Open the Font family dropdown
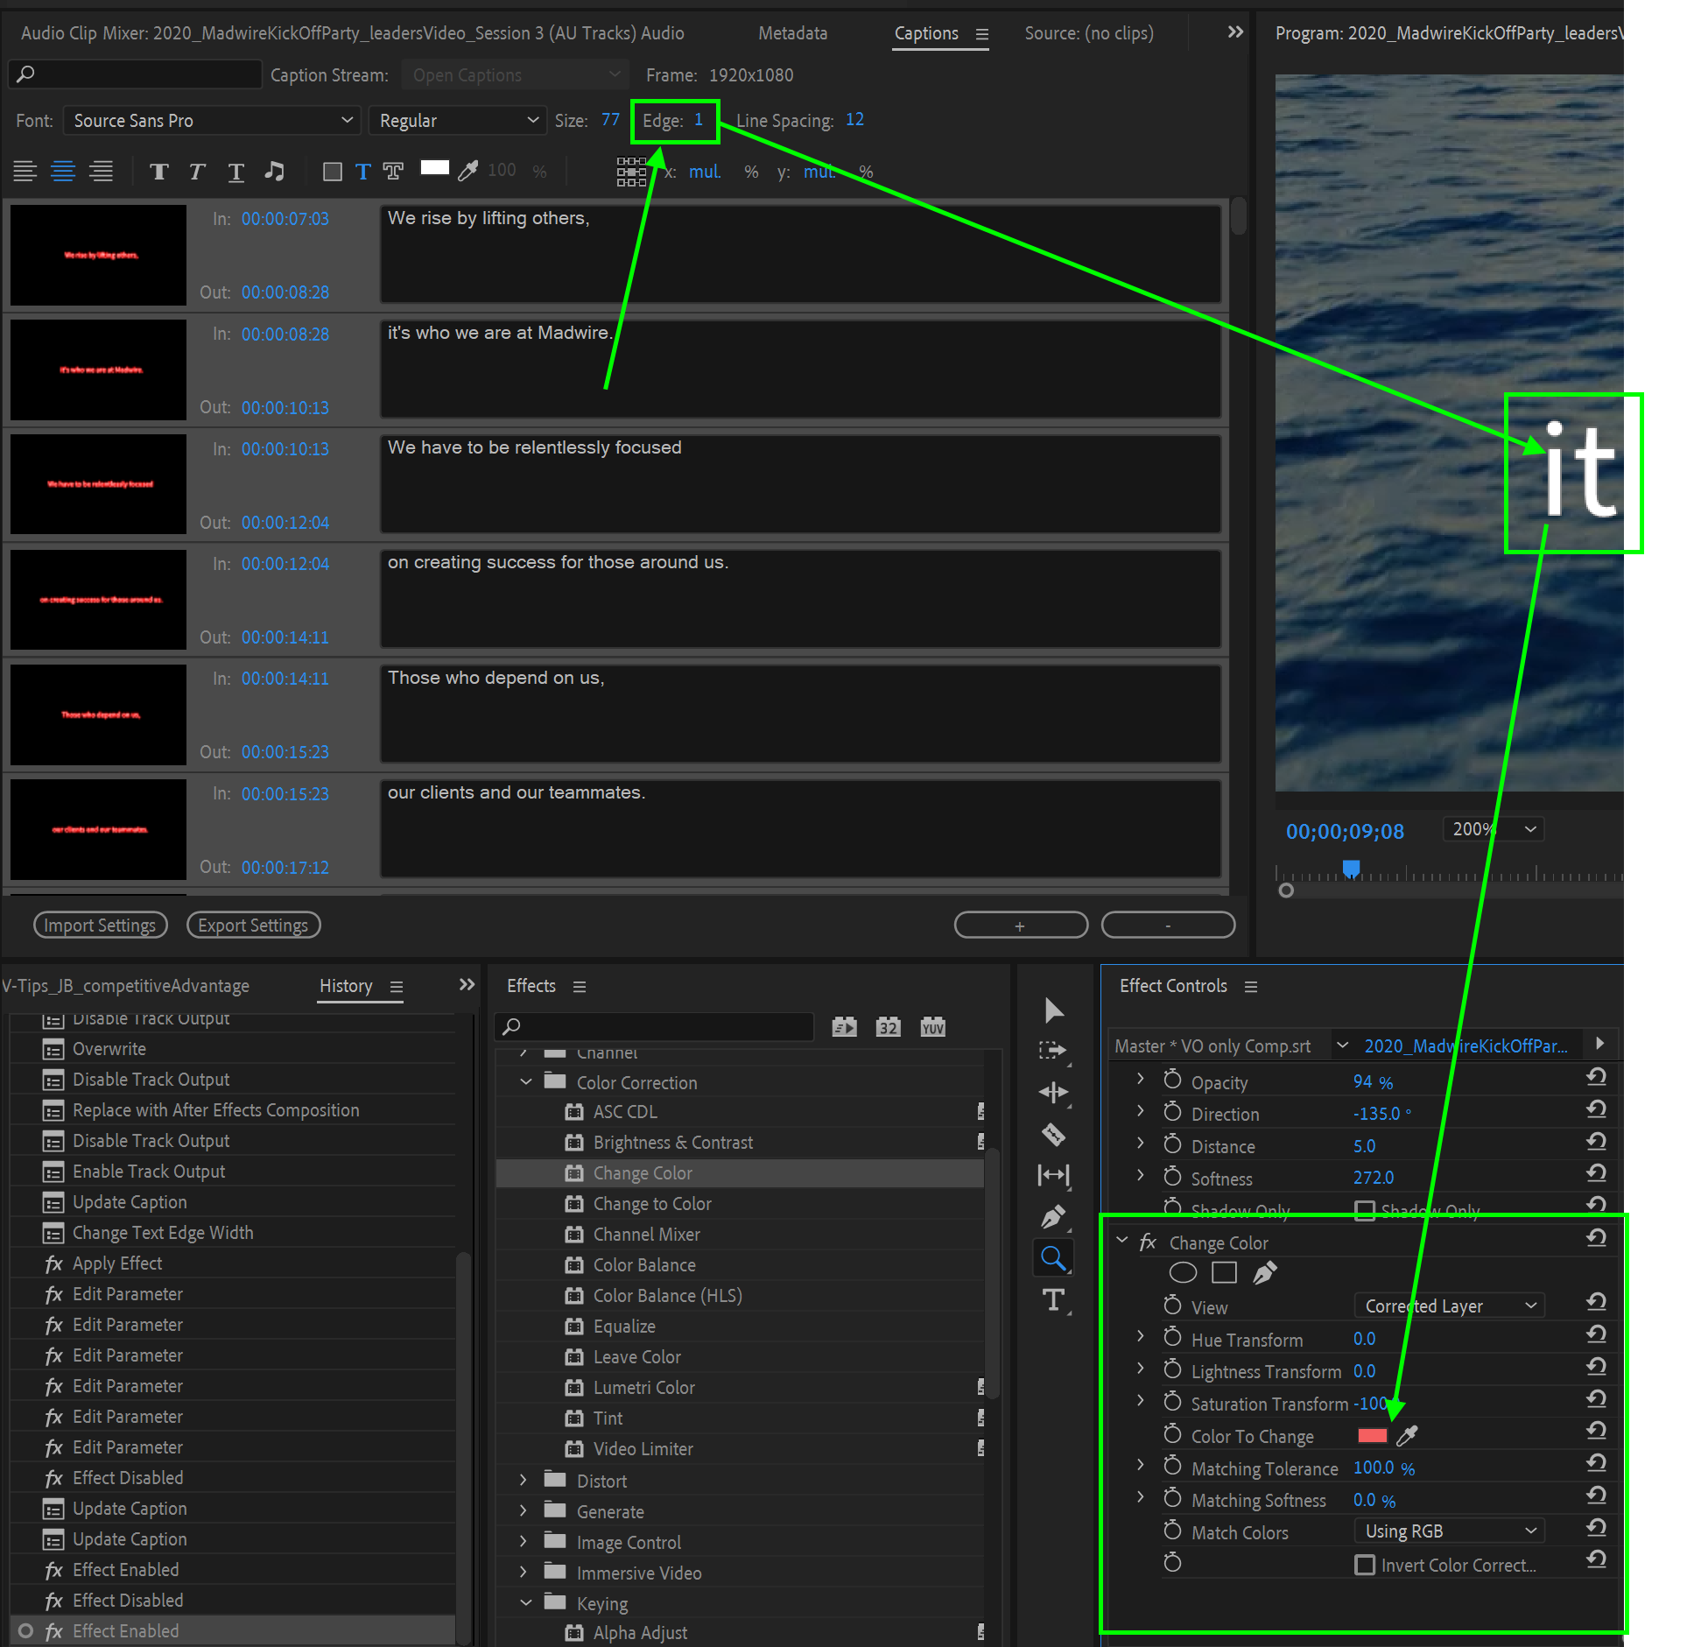The height and width of the screenshot is (1647, 1701). coord(211,121)
